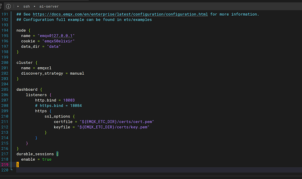Screen dimensions: 302x179
Task: Click line number 205 beside dashboard block
Action: coord(5,89)
